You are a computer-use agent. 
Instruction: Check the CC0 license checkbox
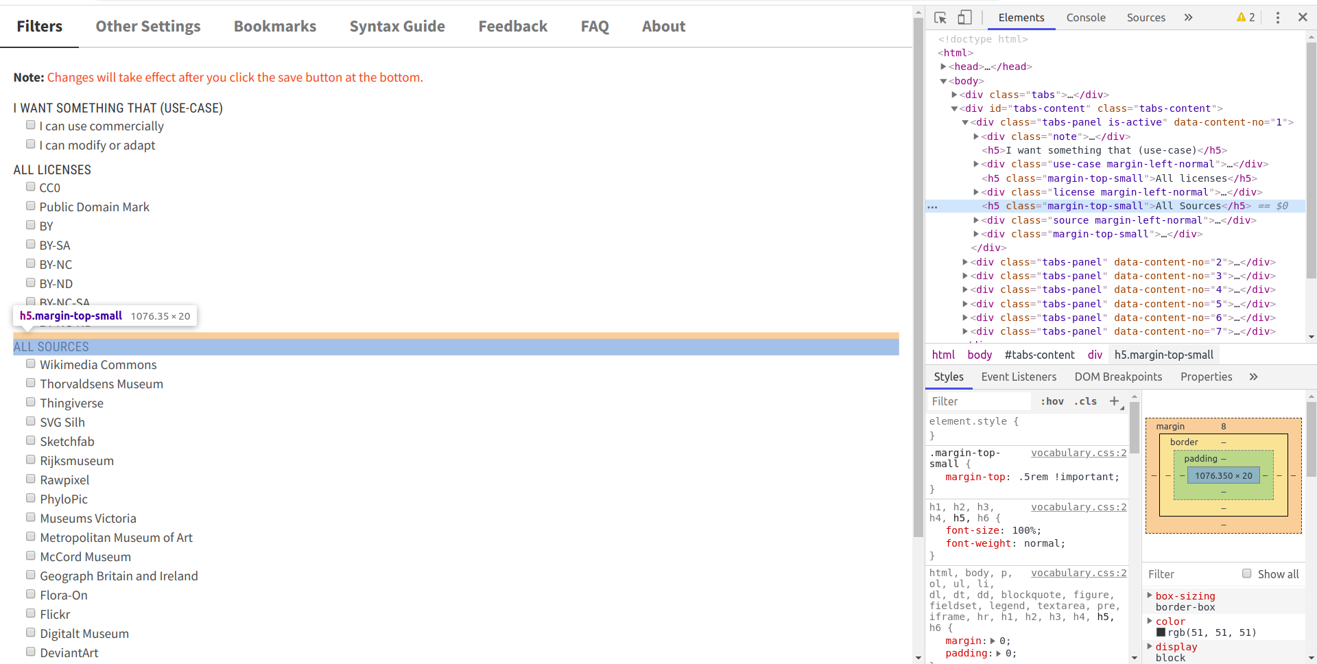(x=30, y=186)
